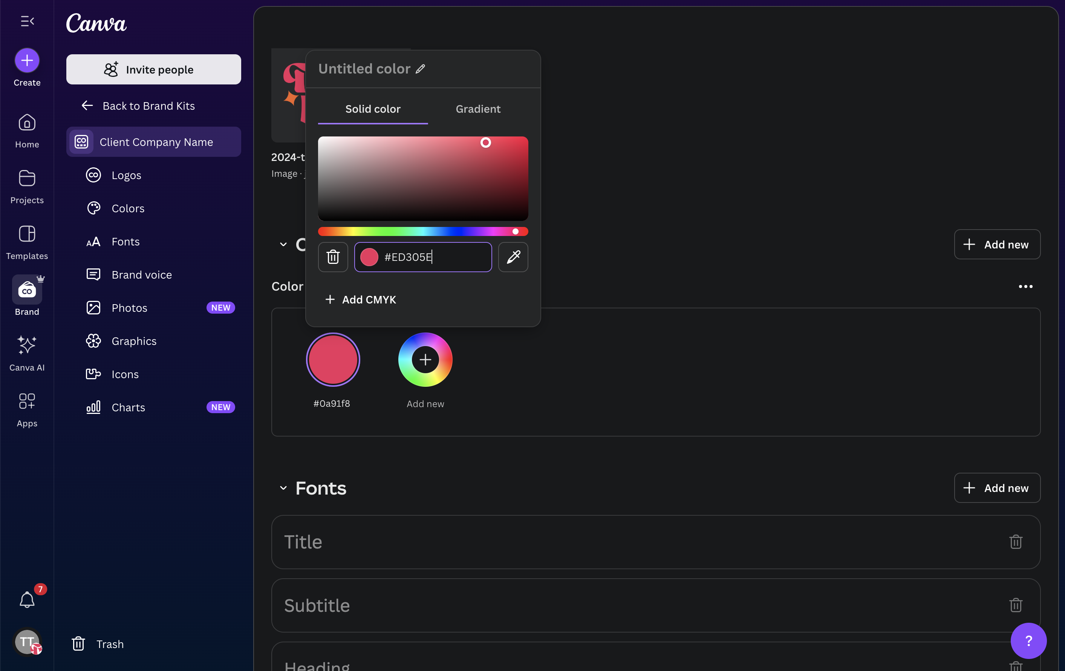Go Back to Brand Kits
Viewport: 1065px width, 671px height.
point(138,106)
